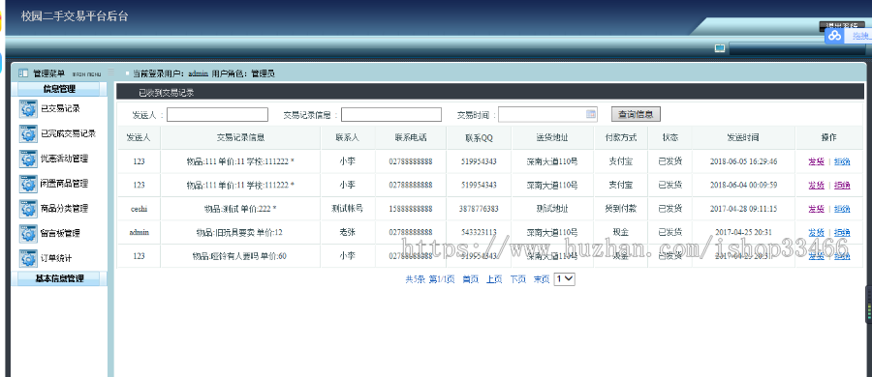Click 发货 for the 2018-06-04 00:09:59 record
The image size is (872, 377).
817,186
